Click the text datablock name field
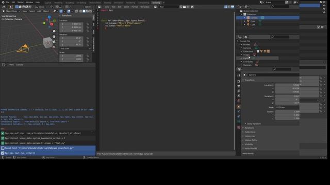This screenshot has width=330, height=185. [x=169, y=7]
